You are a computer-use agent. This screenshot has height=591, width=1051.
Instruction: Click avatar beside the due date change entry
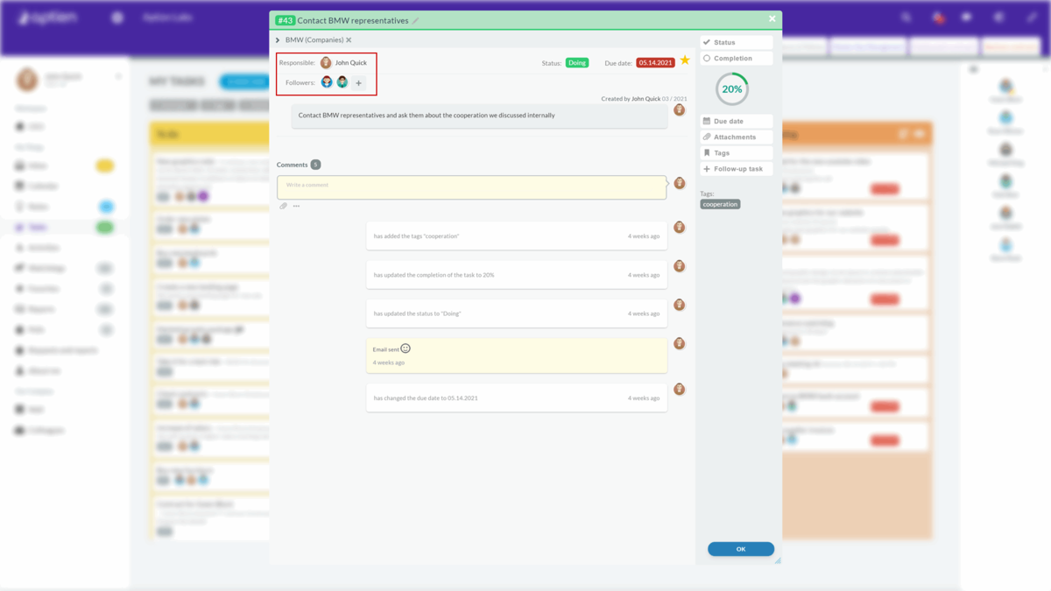[679, 389]
